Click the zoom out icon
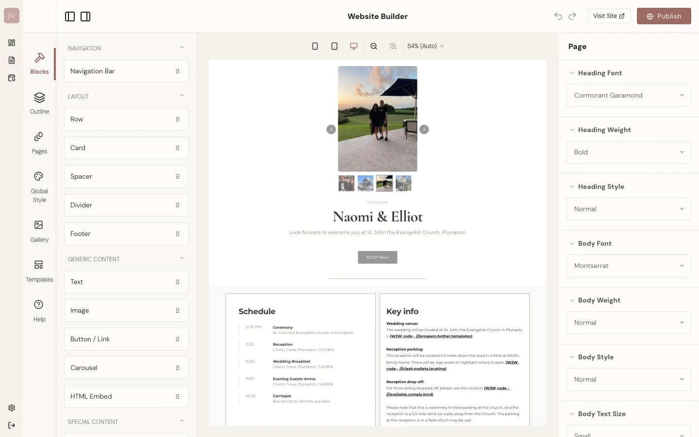 374,46
